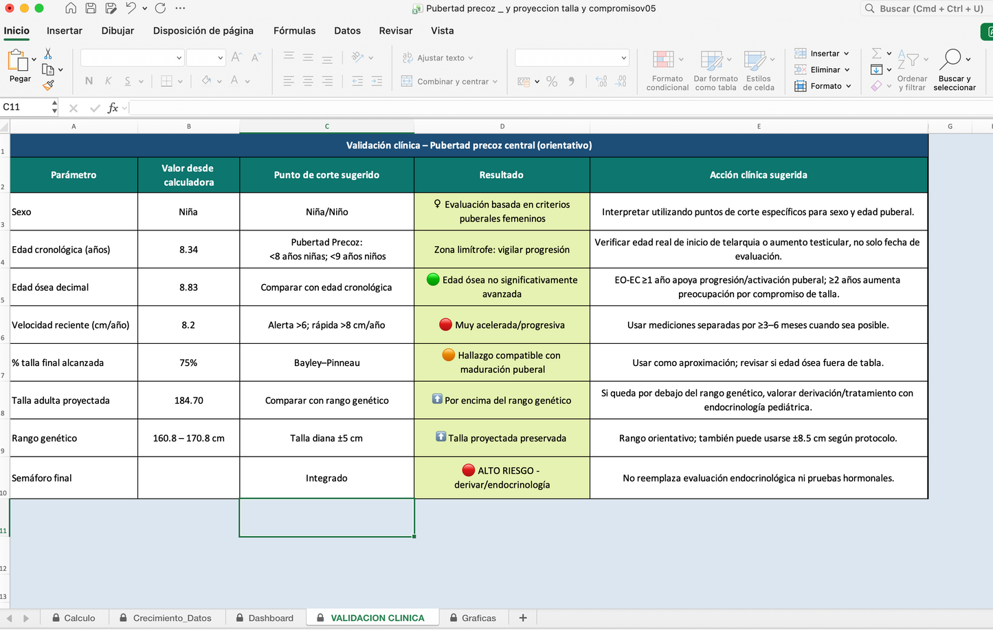This screenshot has height=630, width=993.
Task: Center text horizontally
Action: (x=309, y=81)
